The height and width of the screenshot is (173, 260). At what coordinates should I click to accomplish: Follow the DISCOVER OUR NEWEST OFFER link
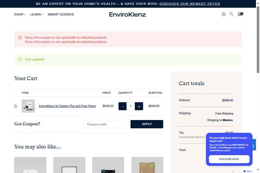190,4
